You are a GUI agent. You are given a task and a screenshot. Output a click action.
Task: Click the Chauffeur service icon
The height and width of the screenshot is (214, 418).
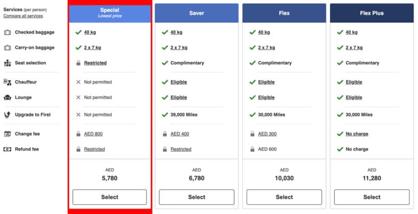click(8, 82)
